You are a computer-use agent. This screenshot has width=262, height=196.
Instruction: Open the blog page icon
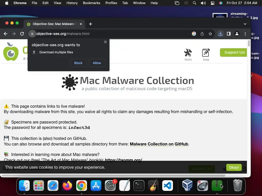(206, 55)
